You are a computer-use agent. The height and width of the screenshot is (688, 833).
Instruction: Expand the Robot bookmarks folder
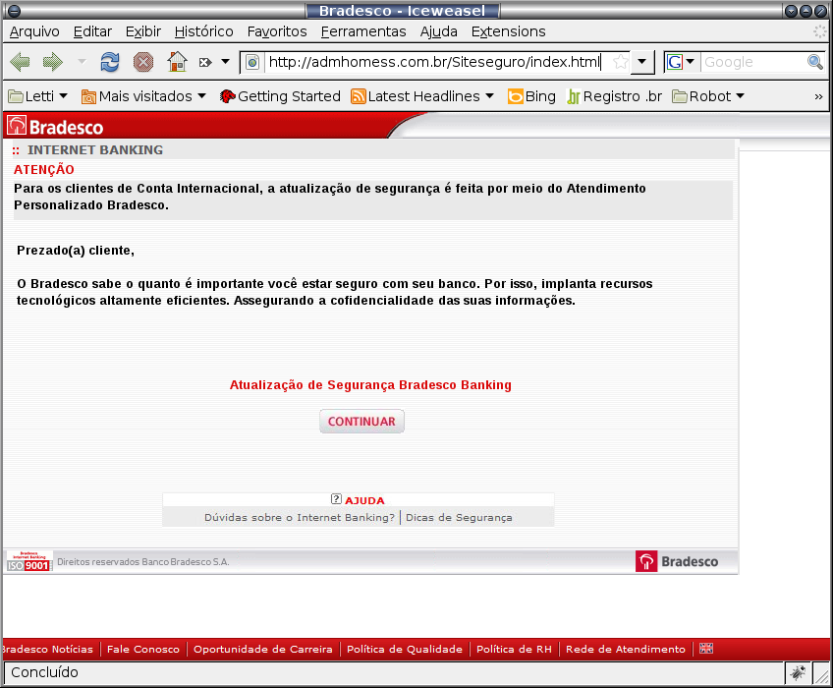pyautogui.click(x=708, y=96)
